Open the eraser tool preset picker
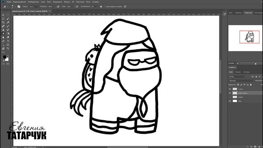The height and width of the screenshot is (148, 263). click(x=5, y=7)
